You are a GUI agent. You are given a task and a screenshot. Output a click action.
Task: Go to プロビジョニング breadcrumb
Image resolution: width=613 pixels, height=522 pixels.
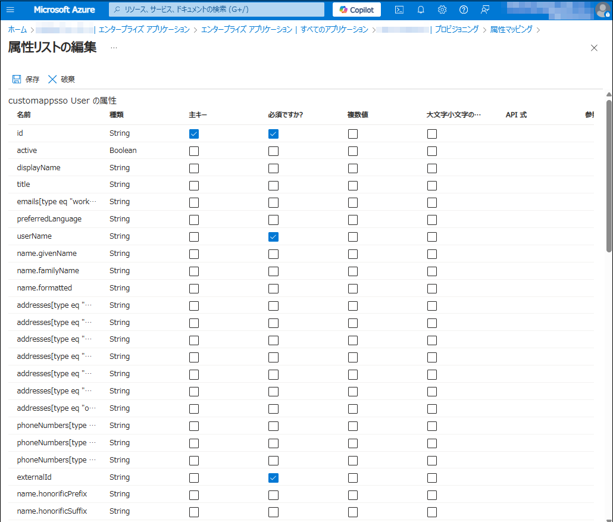coord(456,29)
